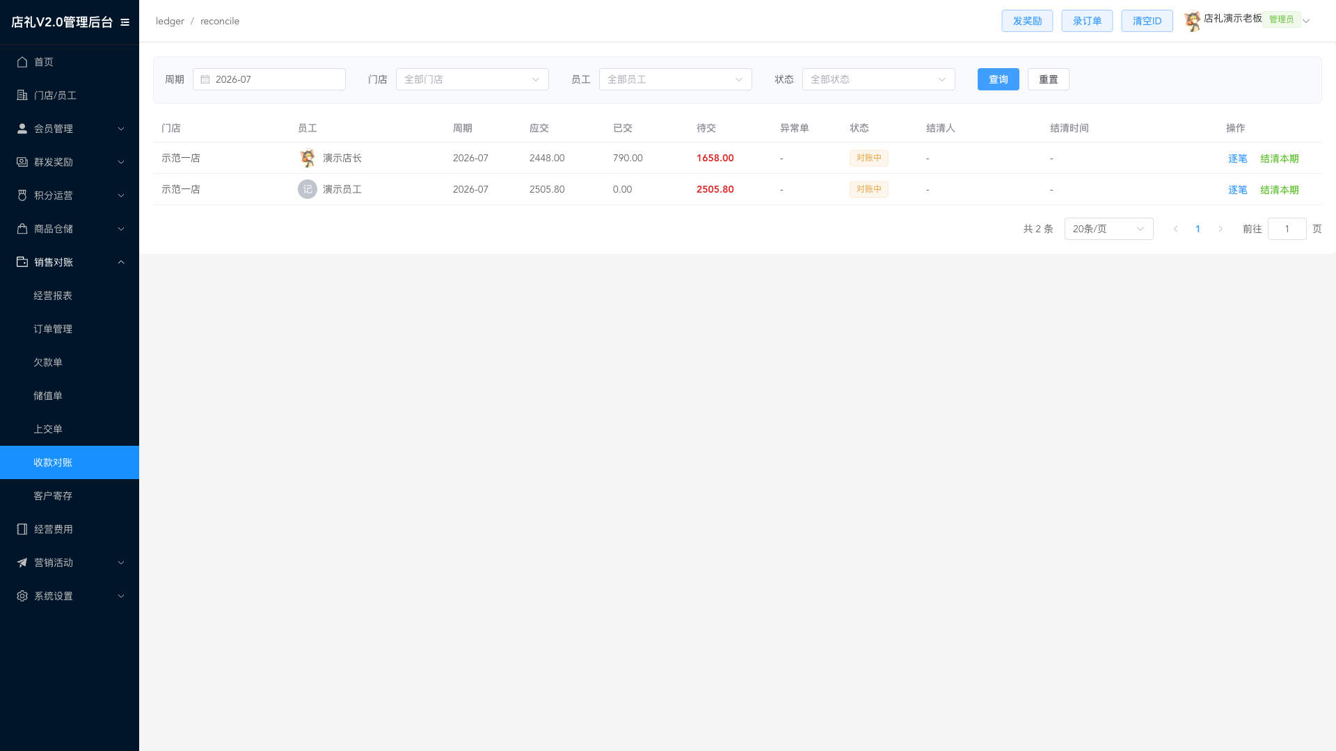This screenshot has width=1336, height=751.
Task: Click the 发奖励 button in the header
Action: click(x=1027, y=21)
